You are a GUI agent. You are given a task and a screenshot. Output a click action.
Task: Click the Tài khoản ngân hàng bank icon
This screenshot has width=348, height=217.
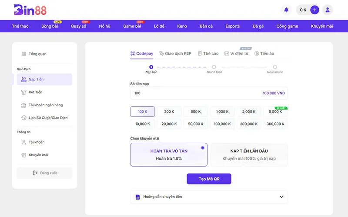click(x=24, y=105)
